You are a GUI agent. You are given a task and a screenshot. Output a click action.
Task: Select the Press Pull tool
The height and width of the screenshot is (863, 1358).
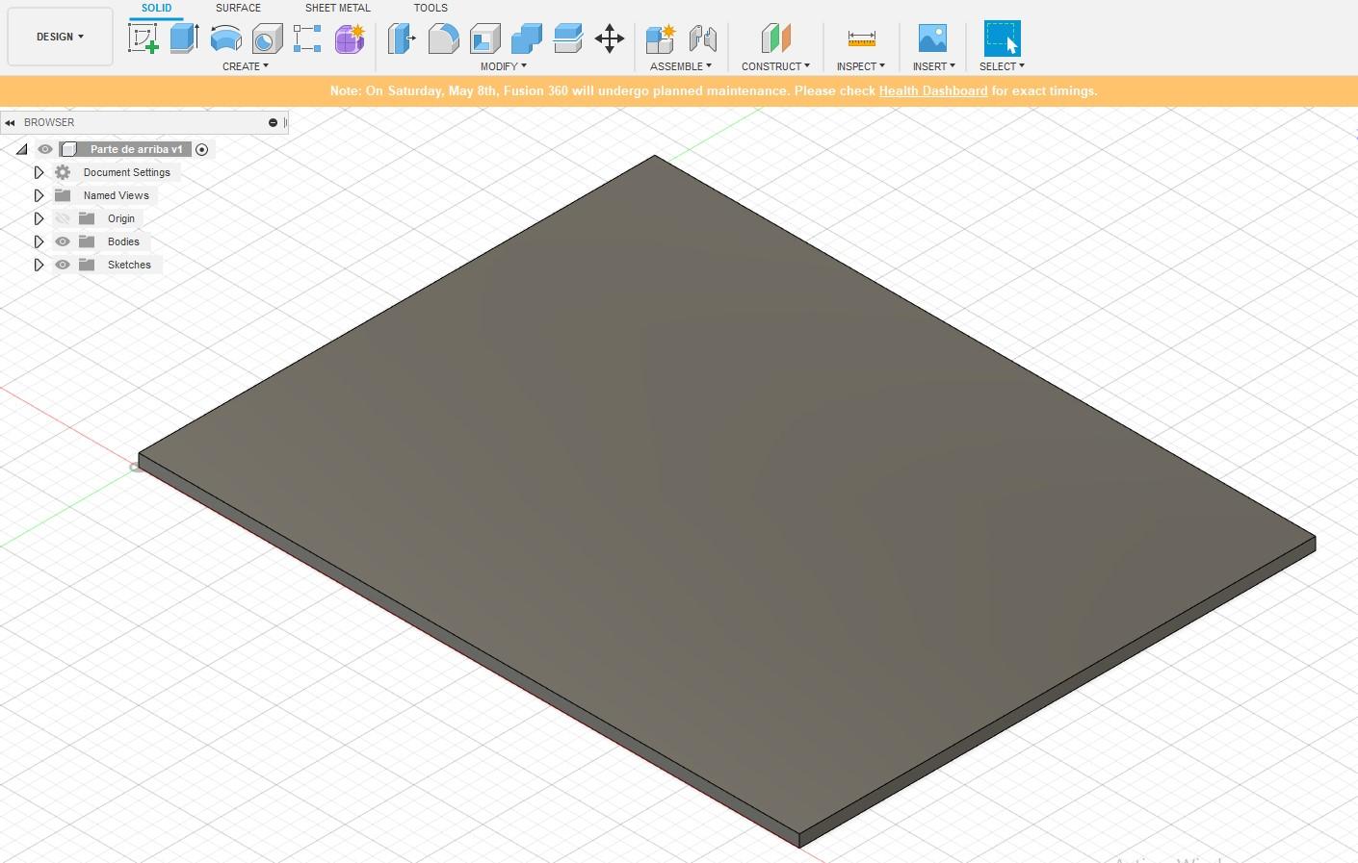[401, 38]
